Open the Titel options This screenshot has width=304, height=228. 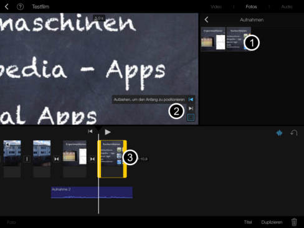[248, 222]
